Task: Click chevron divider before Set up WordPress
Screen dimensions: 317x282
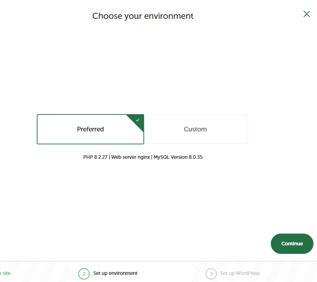Action: pyautogui.click(x=195, y=272)
